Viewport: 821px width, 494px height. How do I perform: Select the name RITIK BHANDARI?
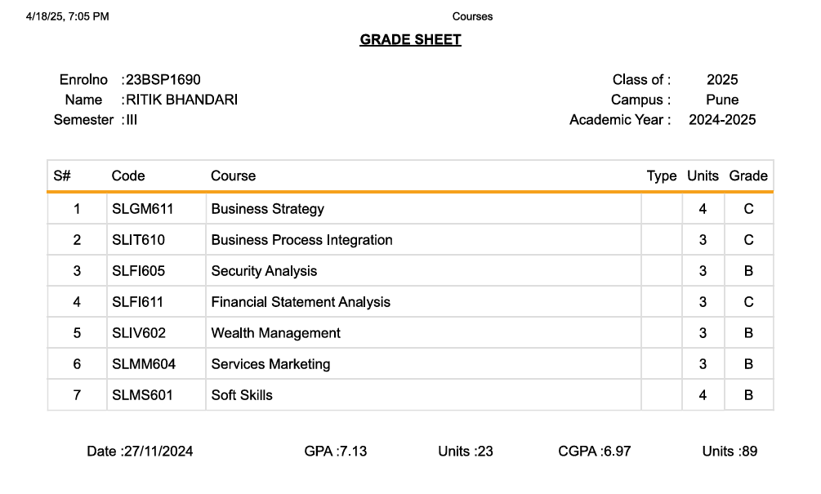[x=181, y=100]
